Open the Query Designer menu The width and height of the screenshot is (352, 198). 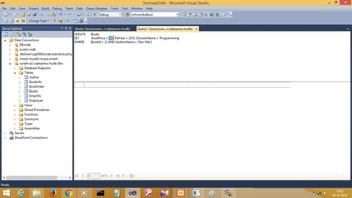tap(97, 8)
